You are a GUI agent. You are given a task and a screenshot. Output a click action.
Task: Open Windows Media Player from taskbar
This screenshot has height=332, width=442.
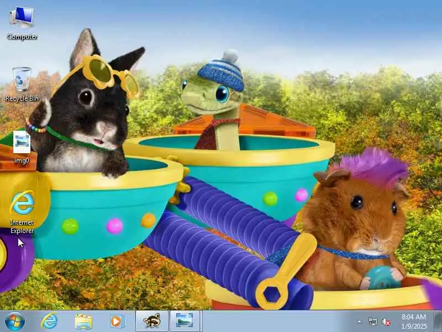pyautogui.click(x=117, y=321)
